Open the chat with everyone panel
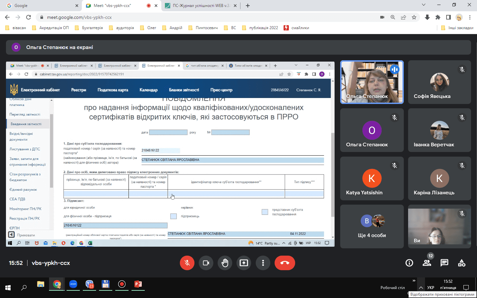The height and width of the screenshot is (298, 477). (x=444, y=263)
